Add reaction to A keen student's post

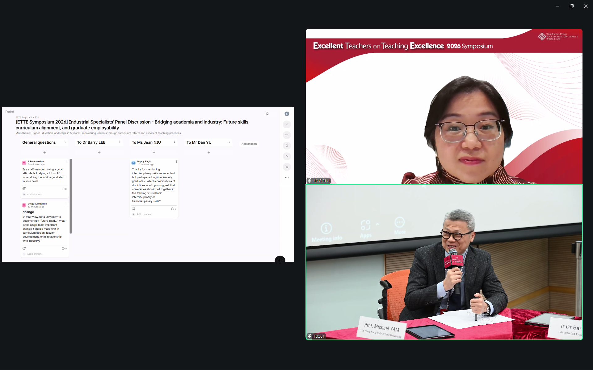[x=24, y=189]
